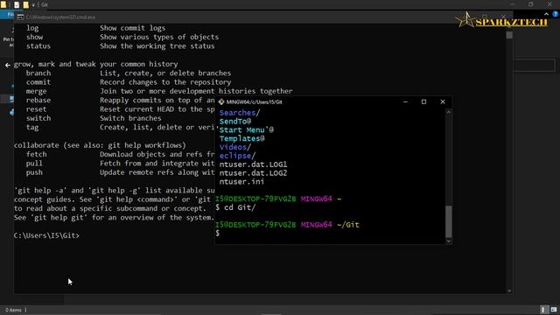Open the Customize Quick Access Toolbar dropdown
Image resolution: width=560 pixels, height=315 pixels.
tap(33, 5)
